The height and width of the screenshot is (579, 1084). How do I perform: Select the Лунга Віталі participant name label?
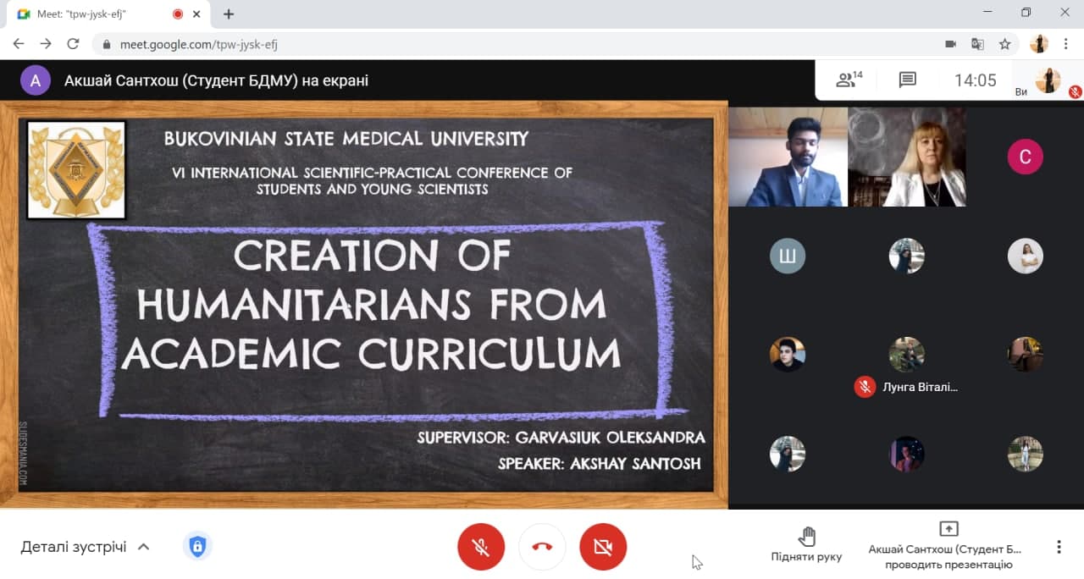(x=920, y=387)
